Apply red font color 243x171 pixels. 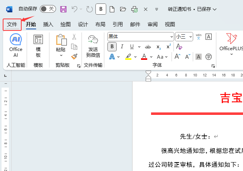pos(144,57)
